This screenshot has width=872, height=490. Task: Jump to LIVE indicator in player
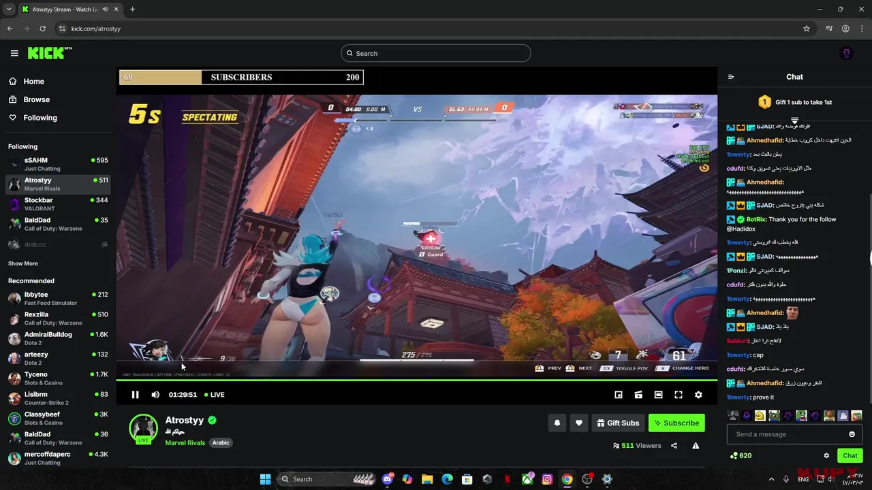pyautogui.click(x=215, y=395)
